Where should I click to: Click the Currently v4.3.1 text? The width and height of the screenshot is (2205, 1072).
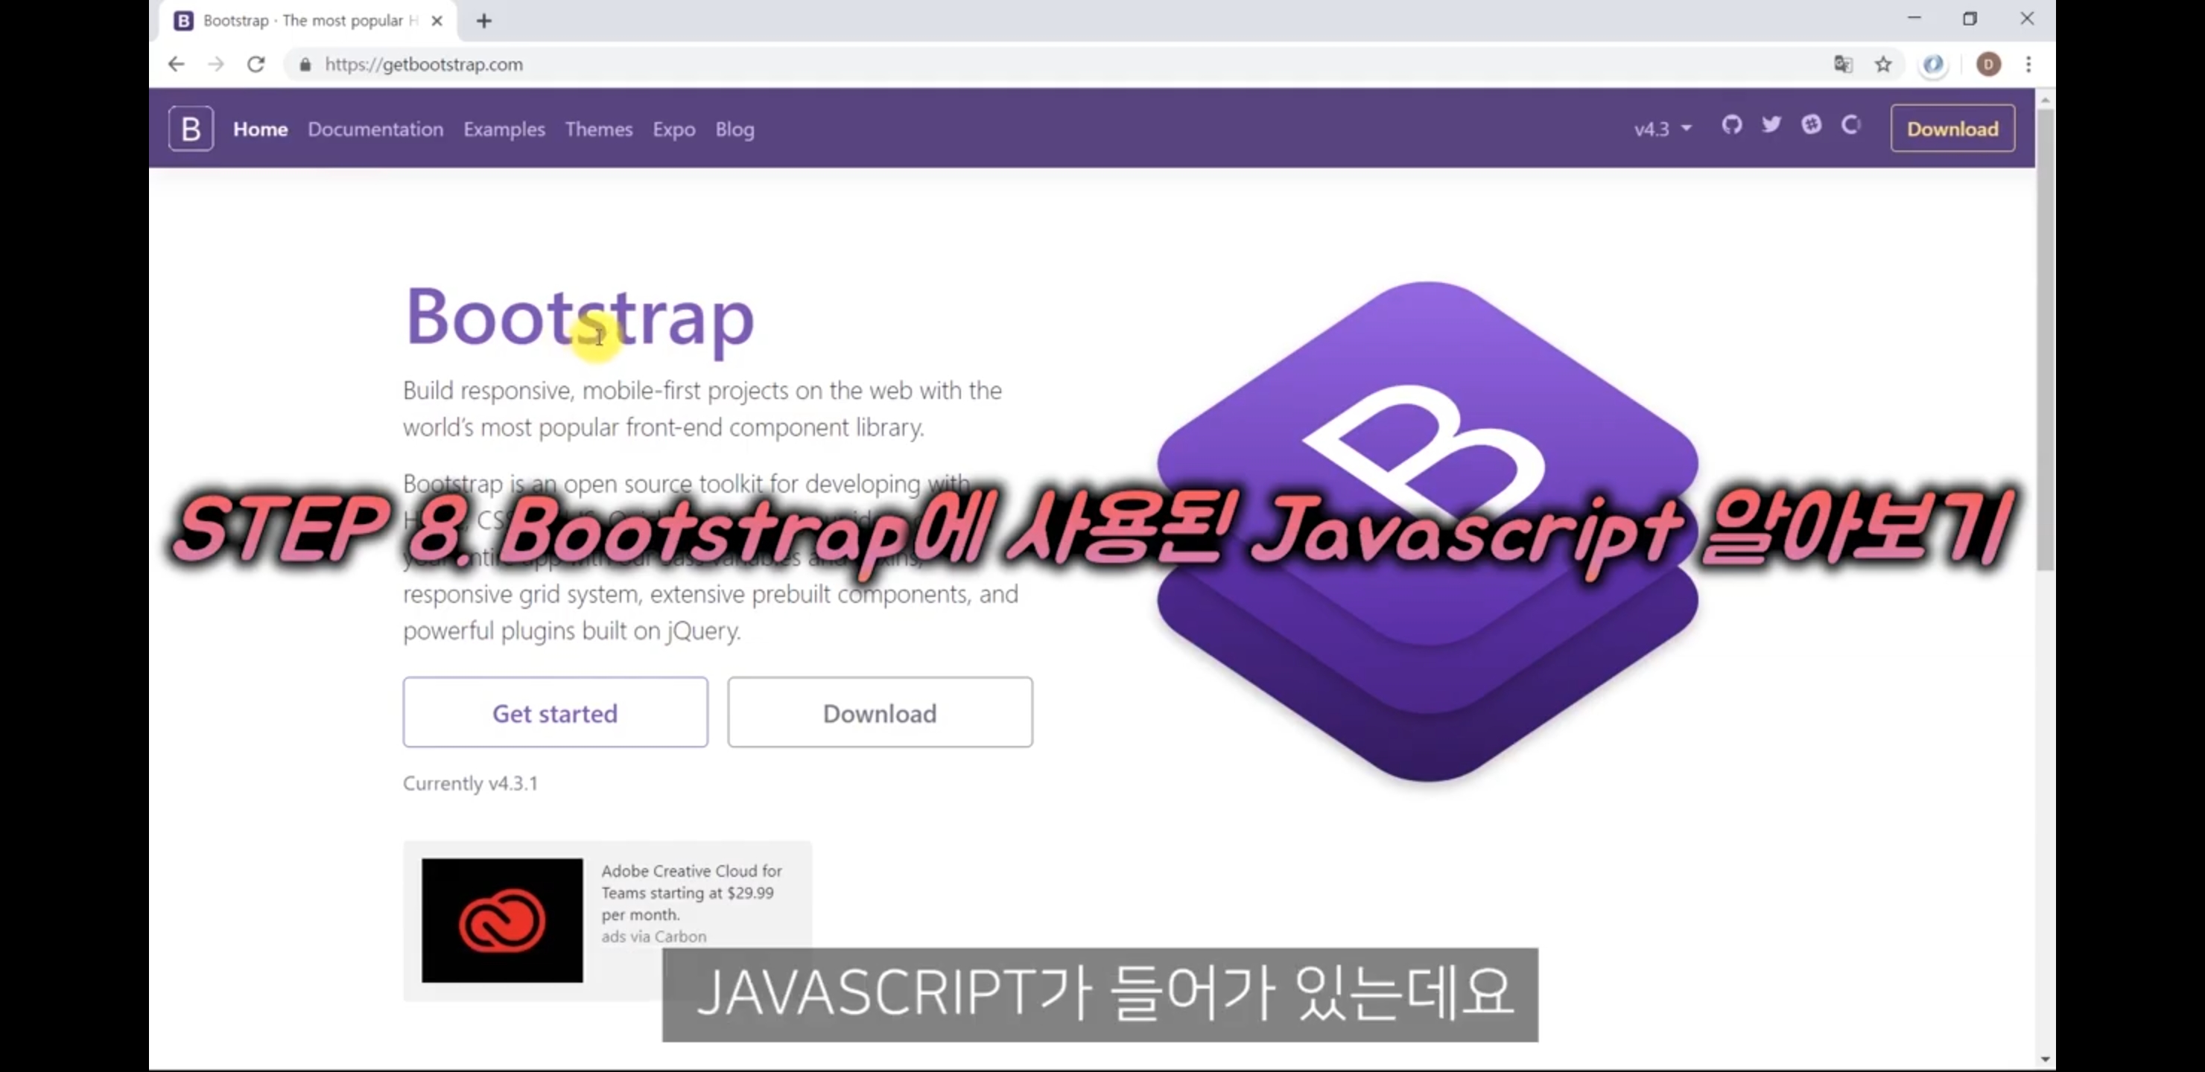471,784
